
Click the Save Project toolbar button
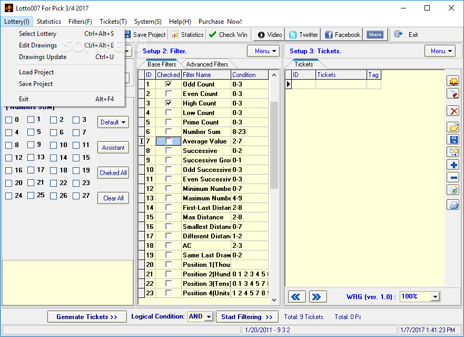[145, 35]
